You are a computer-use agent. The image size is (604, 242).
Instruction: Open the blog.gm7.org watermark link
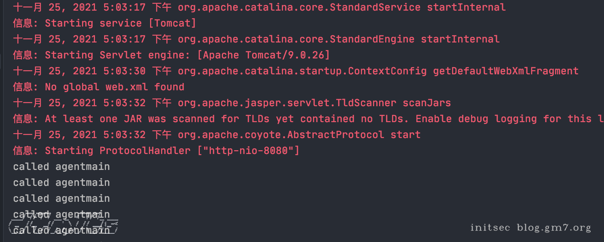click(x=553, y=227)
